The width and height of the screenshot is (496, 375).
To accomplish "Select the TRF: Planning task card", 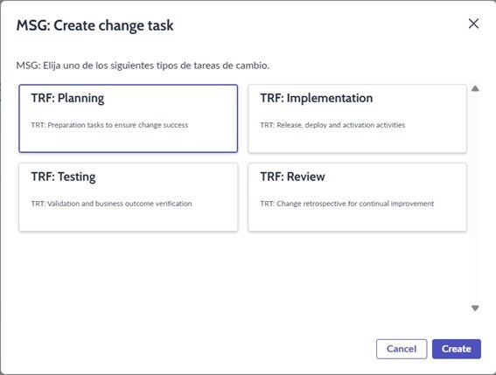I will (x=128, y=119).
